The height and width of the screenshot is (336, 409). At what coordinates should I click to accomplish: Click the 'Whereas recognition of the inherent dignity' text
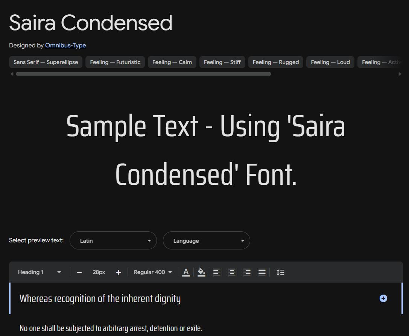(x=100, y=299)
